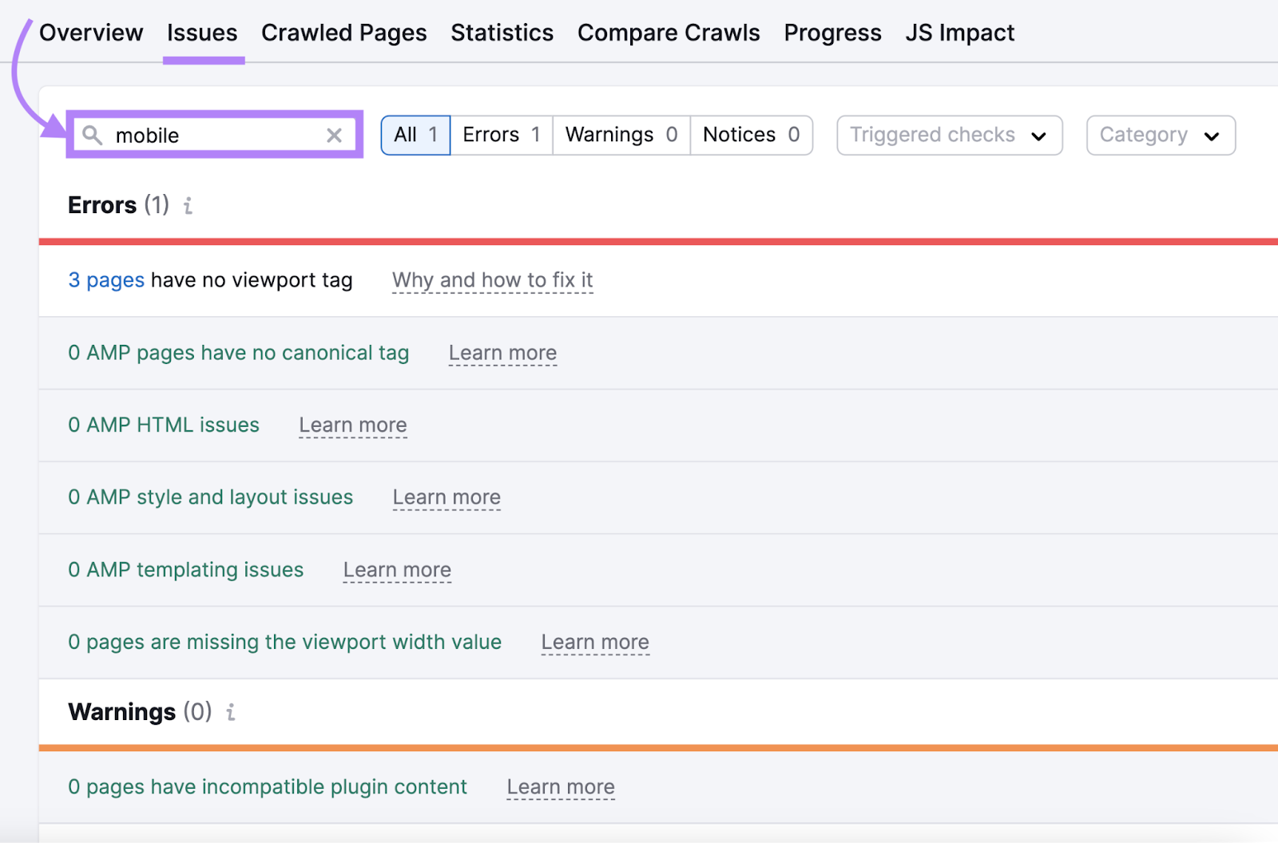The width and height of the screenshot is (1278, 843).
Task: Click the info icon next to Warnings heading
Action: [231, 711]
